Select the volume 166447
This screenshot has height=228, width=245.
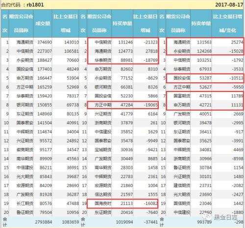pos(45,78)
